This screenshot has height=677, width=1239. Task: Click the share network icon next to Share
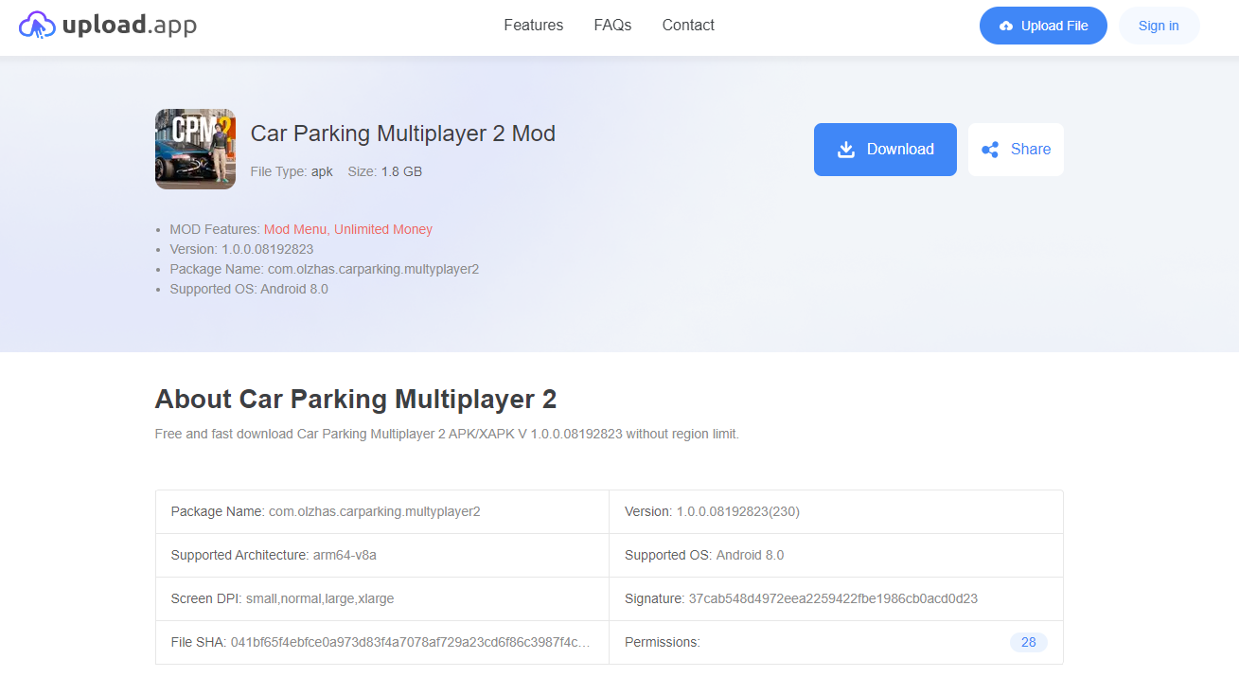(990, 149)
